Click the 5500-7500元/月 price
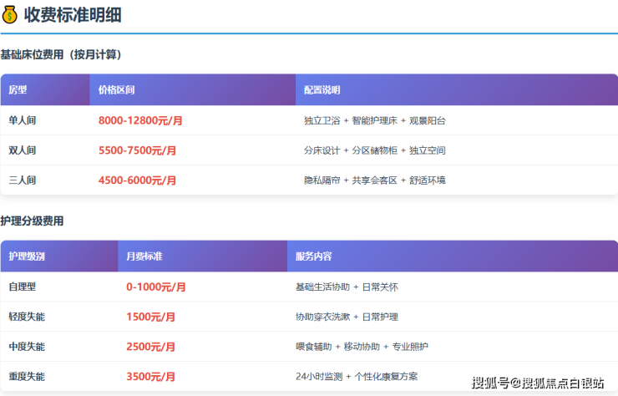This screenshot has width=618, height=396. [137, 150]
